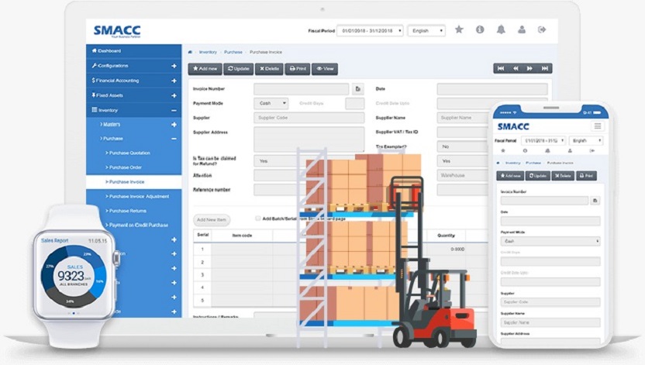
Task: Expand the Financial Accounting sidebar section
Action: 174,81
